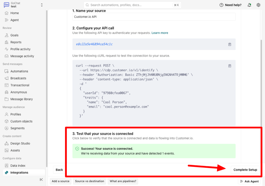The image size is (265, 186).
Task: Focus the search automations input field
Action: pyautogui.click(x=132, y=5)
